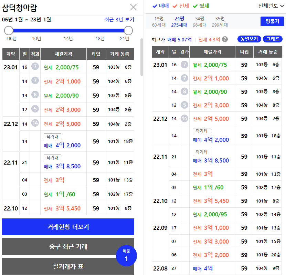Screen dimensions: 286x275
Task: Click 전세 2억 1,000 in left table
Action: click(62, 81)
